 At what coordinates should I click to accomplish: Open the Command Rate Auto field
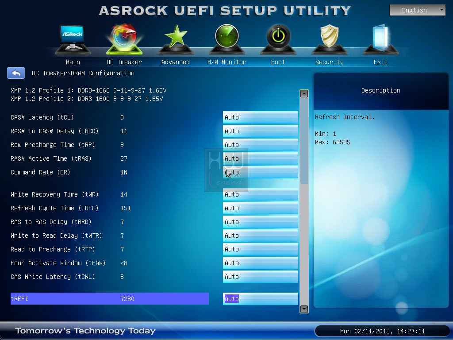pyautogui.click(x=260, y=172)
